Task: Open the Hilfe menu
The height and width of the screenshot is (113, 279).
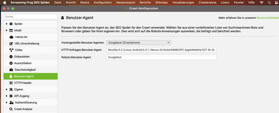Action: pos(251,2)
